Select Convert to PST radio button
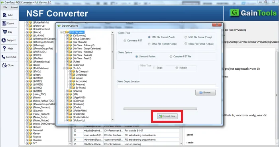Screen dimensions: 279x147 125,41
